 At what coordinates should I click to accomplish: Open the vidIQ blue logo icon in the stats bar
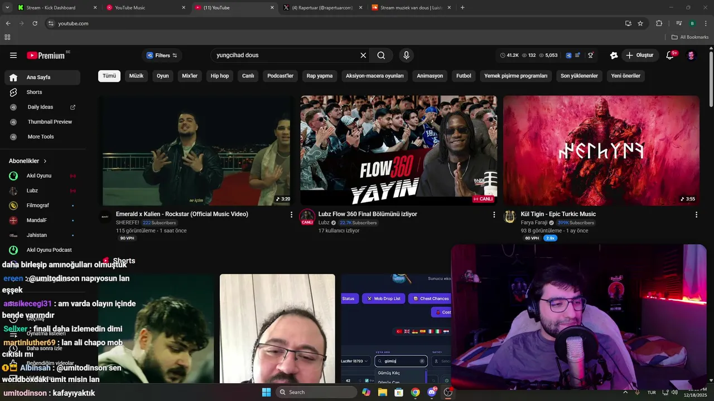pyautogui.click(x=568, y=55)
